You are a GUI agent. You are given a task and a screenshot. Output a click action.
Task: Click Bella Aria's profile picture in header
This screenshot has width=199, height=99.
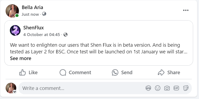12,11
